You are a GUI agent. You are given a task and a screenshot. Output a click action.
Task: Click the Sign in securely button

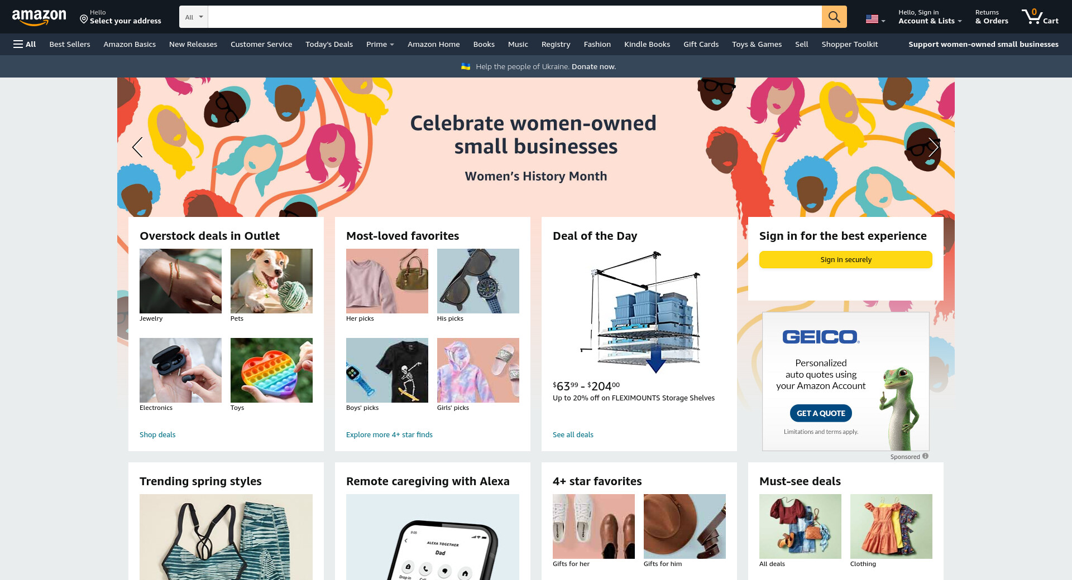coord(846,259)
